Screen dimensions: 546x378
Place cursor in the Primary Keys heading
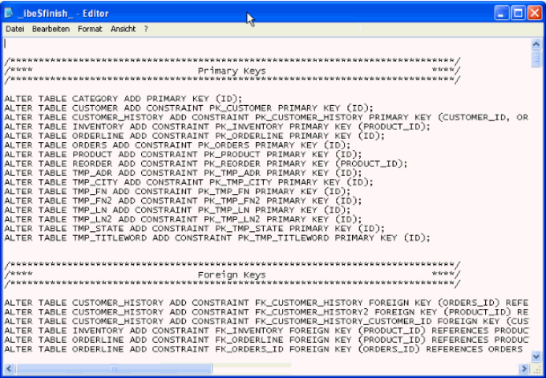[x=231, y=71]
